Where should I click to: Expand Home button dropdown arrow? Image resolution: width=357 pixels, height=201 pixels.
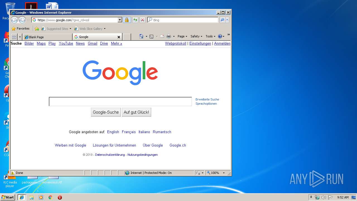coord(146,37)
